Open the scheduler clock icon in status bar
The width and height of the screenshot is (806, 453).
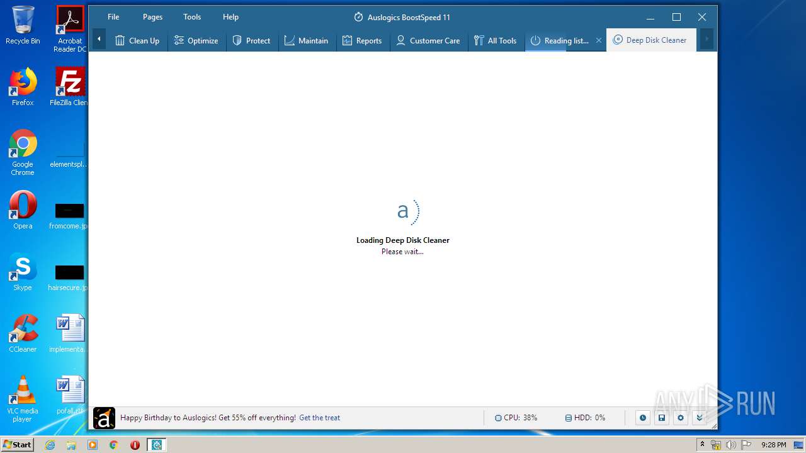pyautogui.click(x=642, y=418)
